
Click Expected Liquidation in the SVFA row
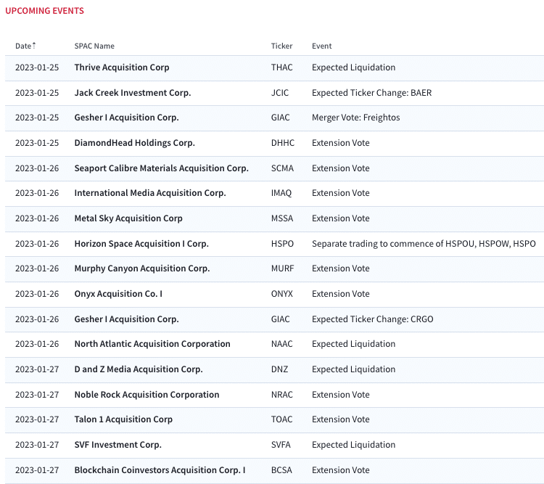[x=353, y=444]
